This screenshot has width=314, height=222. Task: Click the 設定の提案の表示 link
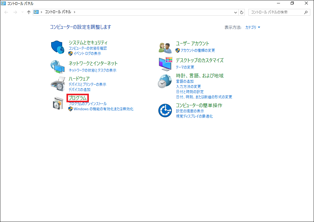click(190, 111)
